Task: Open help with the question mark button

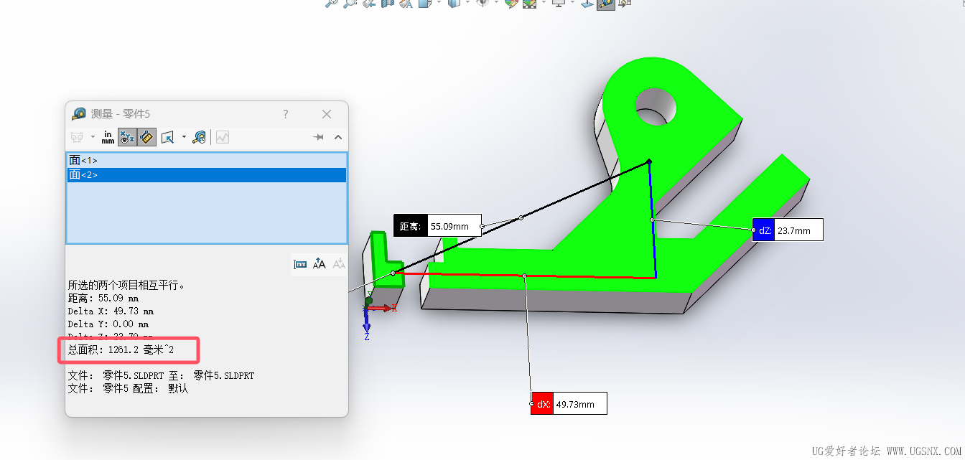Action: point(286,114)
